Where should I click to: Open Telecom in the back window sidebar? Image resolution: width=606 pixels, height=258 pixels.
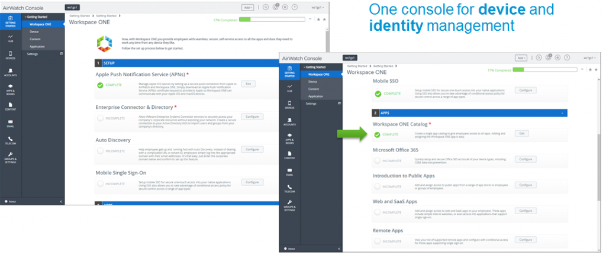(x=11, y=141)
